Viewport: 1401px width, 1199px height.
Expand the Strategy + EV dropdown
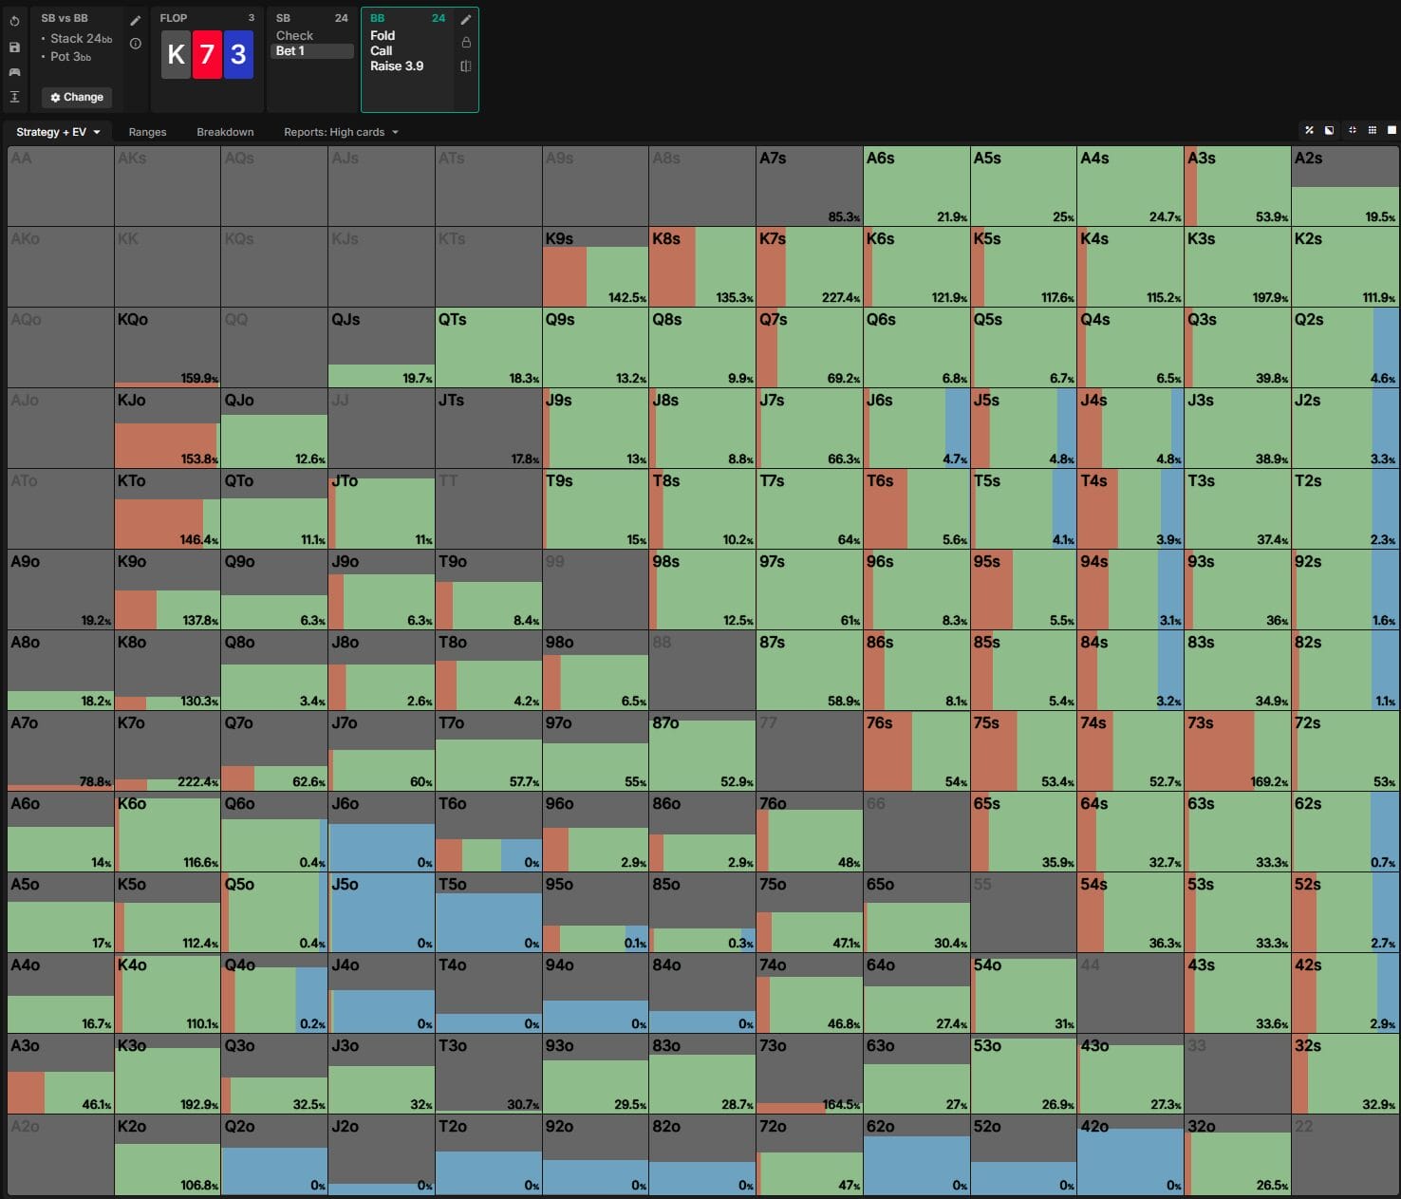(58, 132)
